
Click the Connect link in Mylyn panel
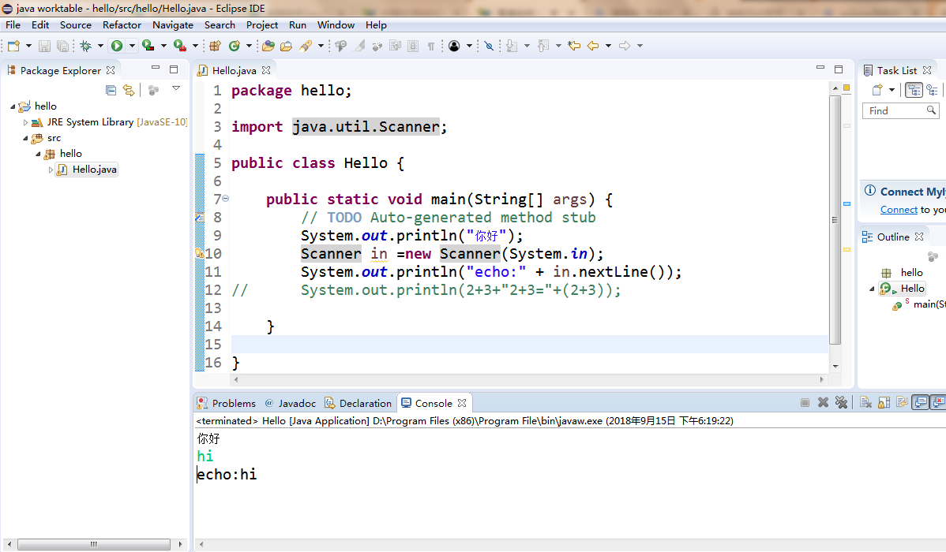(899, 210)
